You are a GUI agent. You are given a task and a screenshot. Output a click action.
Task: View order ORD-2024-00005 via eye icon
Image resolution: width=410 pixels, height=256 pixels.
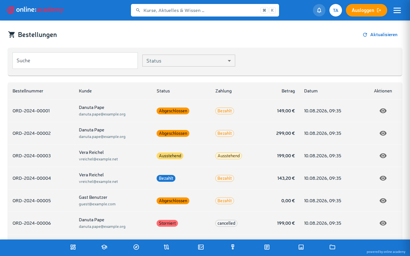(383, 201)
